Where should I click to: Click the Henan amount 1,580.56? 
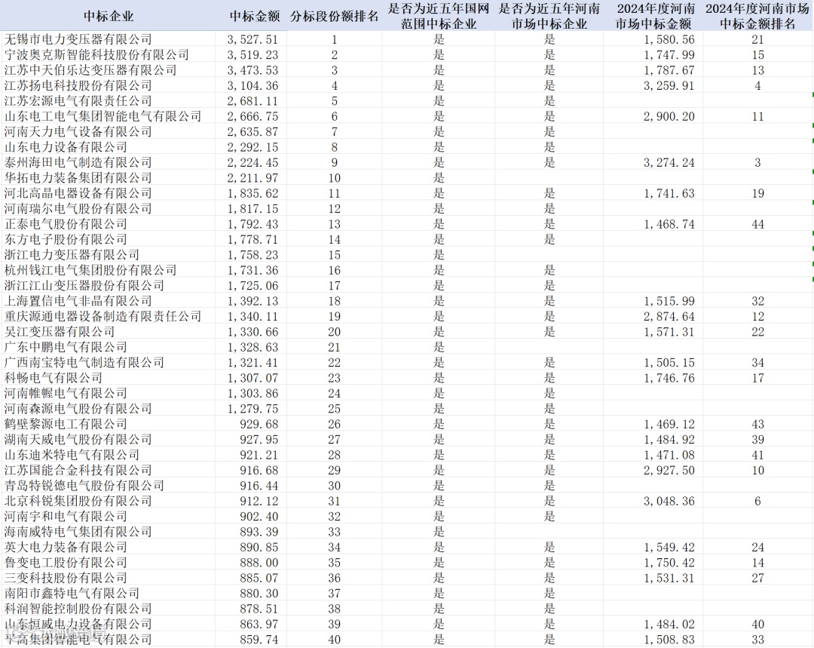pyautogui.click(x=669, y=39)
